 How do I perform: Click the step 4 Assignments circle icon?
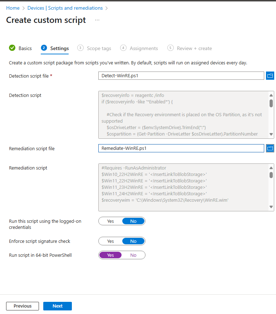(x=123, y=48)
